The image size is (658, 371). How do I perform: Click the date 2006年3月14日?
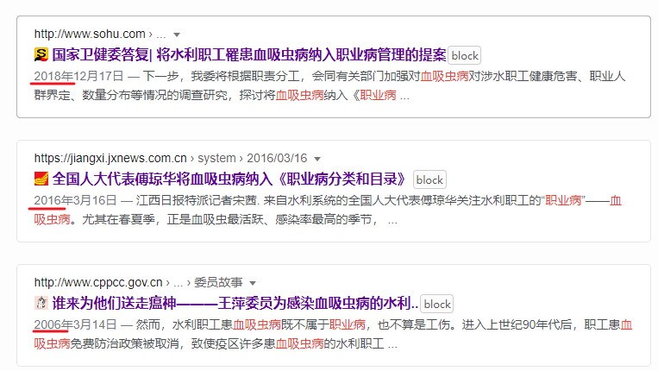(75, 324)
